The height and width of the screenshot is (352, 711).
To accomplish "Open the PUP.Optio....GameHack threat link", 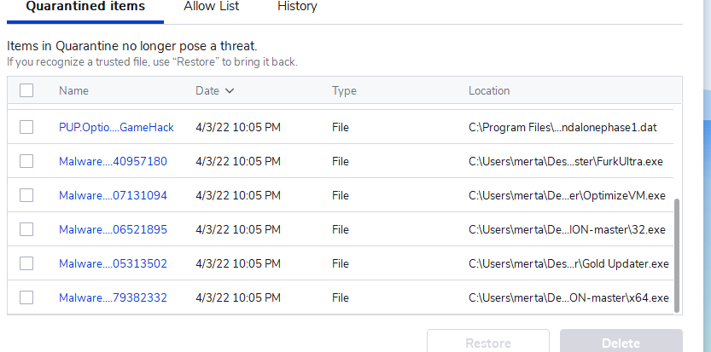I will 116,127.
